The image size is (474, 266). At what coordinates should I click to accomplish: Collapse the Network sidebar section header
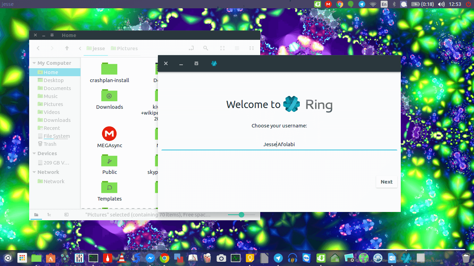34,172
